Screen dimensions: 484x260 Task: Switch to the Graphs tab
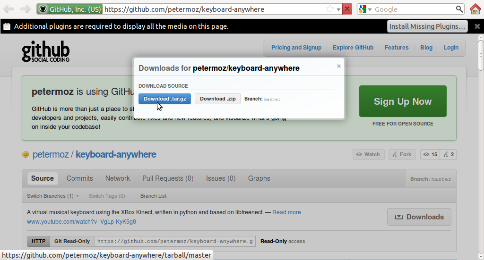(x=259, y=178)
